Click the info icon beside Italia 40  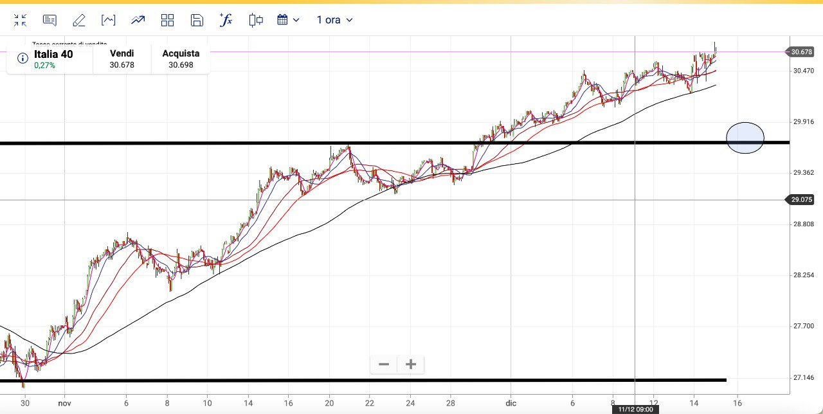pyautogui.click(x=23, y=59)
